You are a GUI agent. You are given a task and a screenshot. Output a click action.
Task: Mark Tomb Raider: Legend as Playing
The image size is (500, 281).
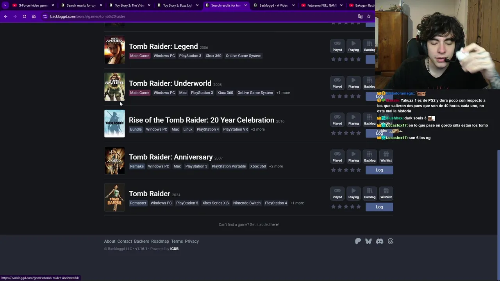(353, 46)
